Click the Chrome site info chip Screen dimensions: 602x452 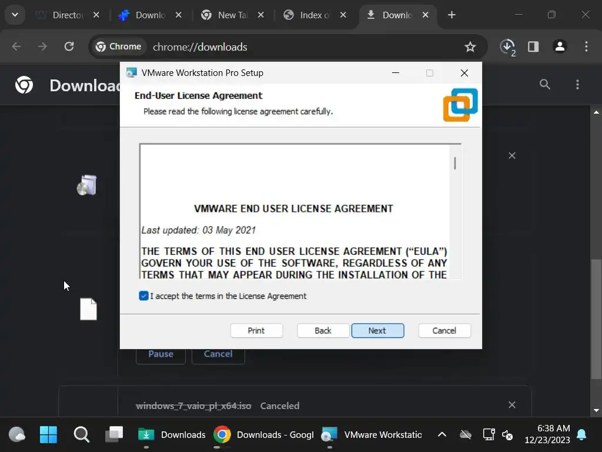(119, 46)
